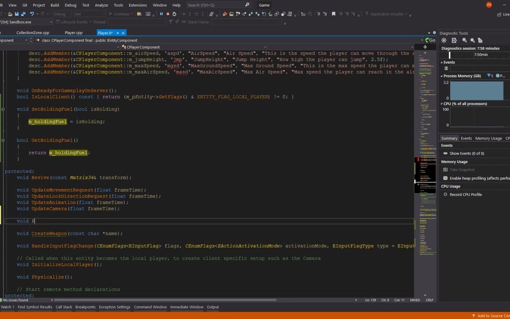
Task: Stop the debugging session
Action: tap(168, 14)
